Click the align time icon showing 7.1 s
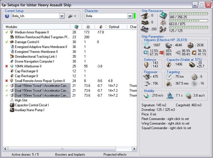This screenshot has width=213, height=158. [170, 95]
